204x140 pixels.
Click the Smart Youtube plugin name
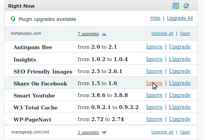34,96
